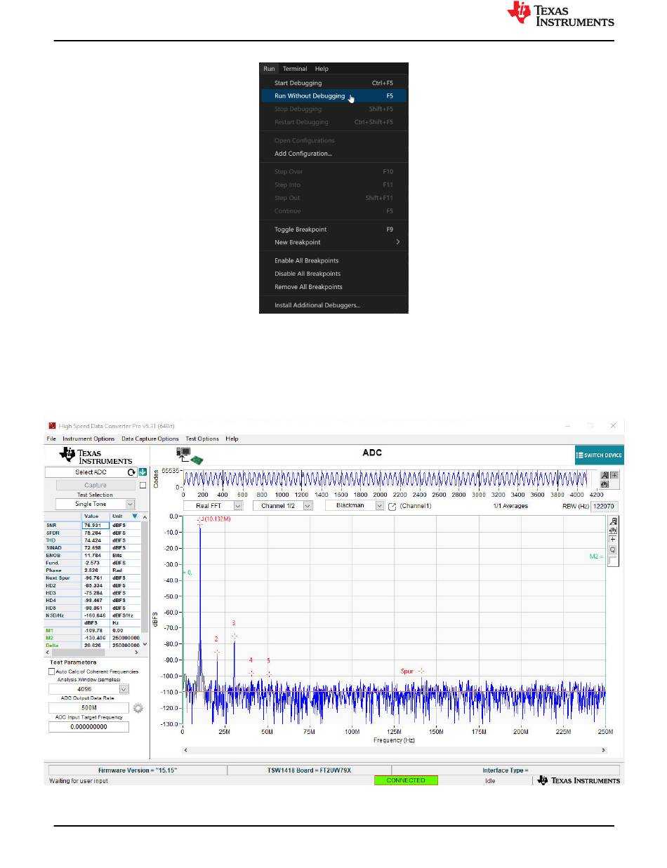The height and width of the screenshot is (868, 667).
Task: Open the Instrument Options menu
Action: pos(88,439)
